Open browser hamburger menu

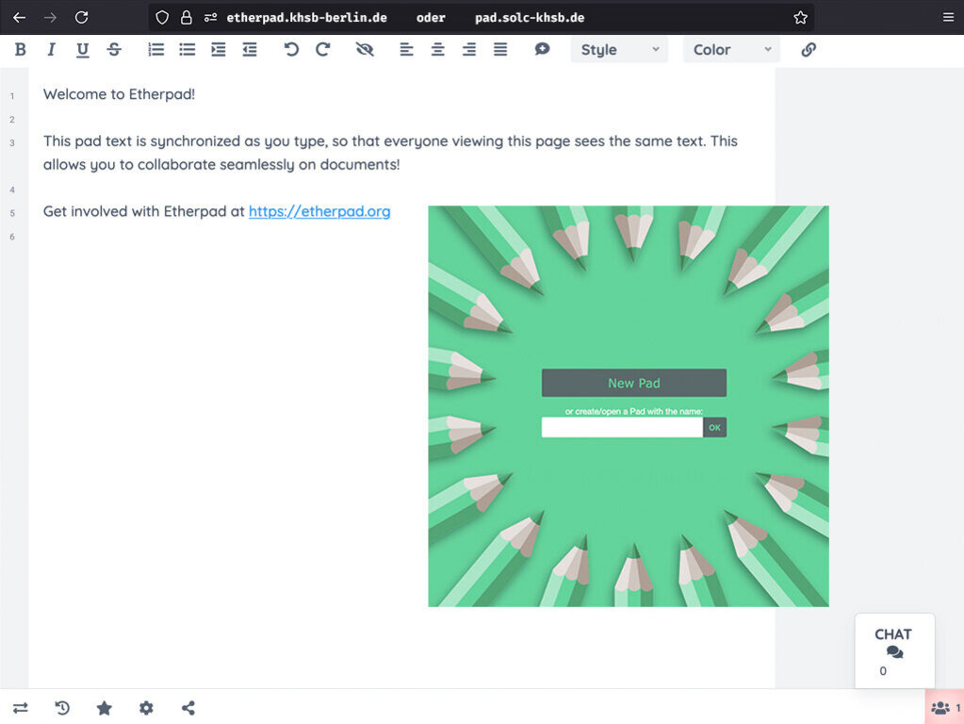click(949, 17)
